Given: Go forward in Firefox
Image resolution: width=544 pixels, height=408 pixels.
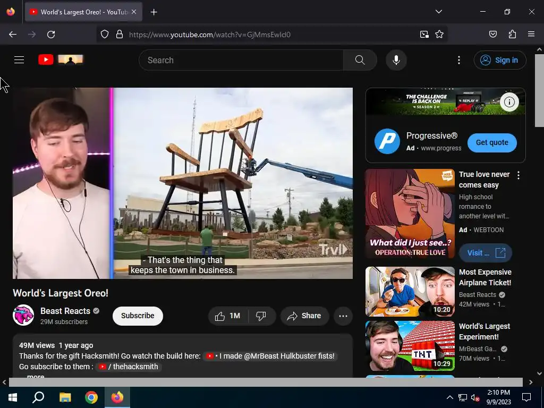Looking at the screenshot, I should tap(32, 35).
